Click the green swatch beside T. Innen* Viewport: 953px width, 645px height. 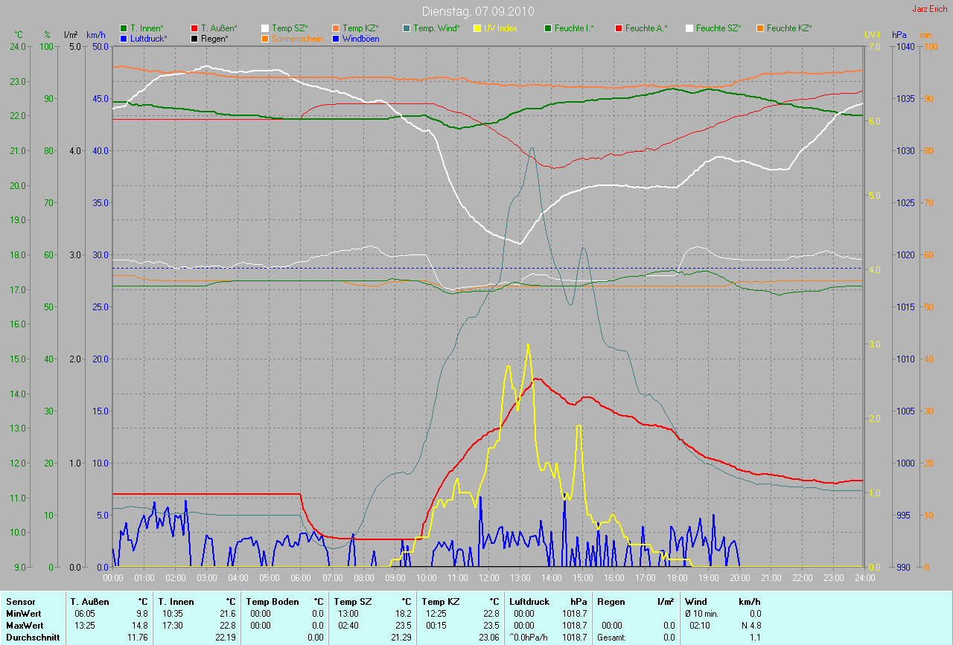[x=124, y=28]
